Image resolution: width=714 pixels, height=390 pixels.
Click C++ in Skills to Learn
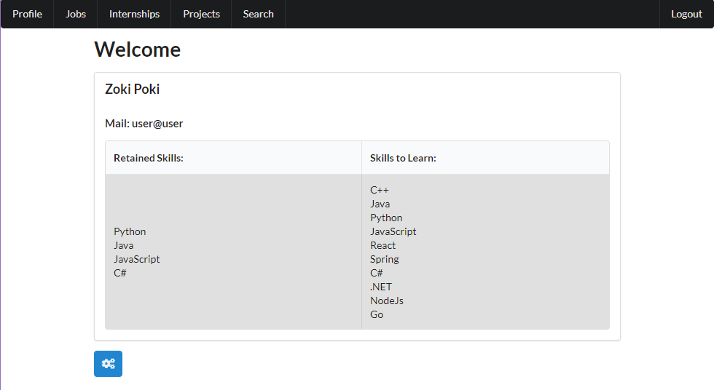379,190
